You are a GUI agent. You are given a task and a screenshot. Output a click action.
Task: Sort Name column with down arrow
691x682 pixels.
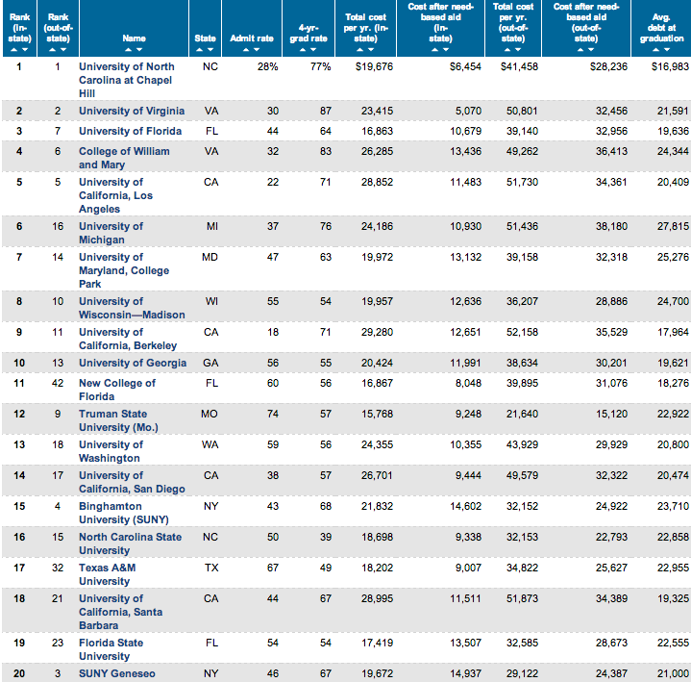[139, 50]
